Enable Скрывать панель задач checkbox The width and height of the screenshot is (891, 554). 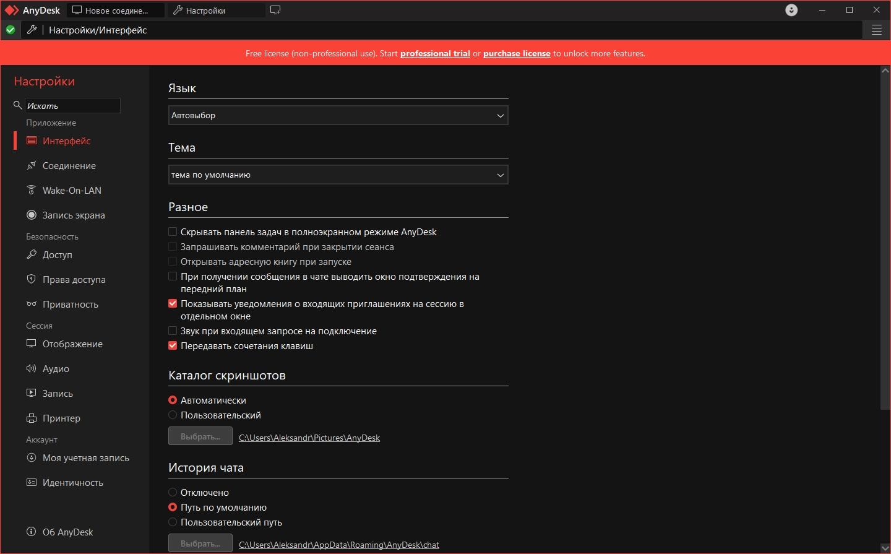tap(173, 232)
